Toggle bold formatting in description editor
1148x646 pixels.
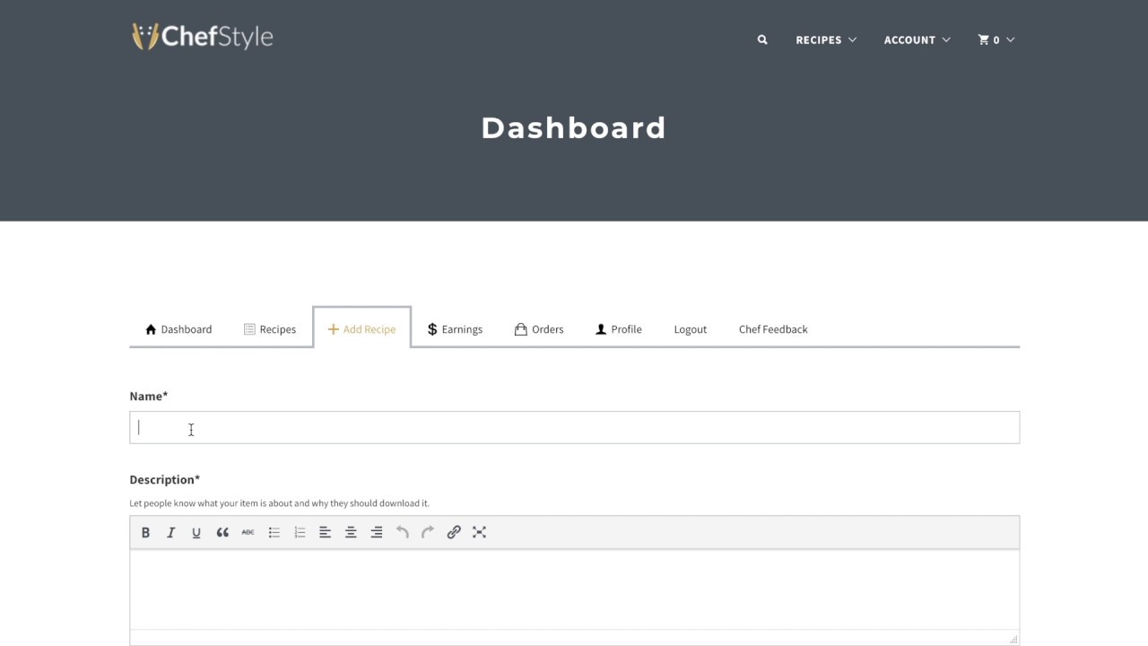coord(145,532)
